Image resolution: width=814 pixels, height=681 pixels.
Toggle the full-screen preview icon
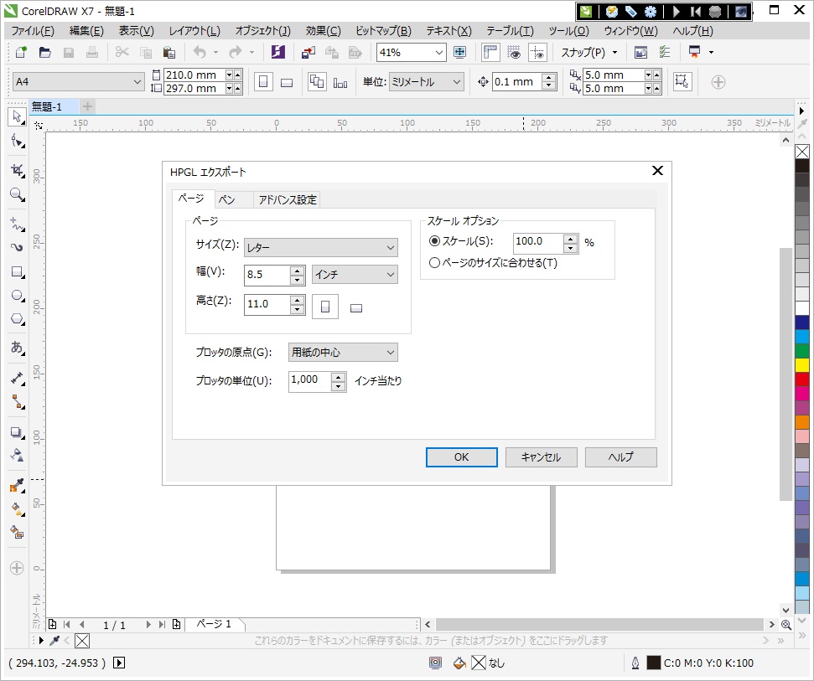click(x=459, y=53)
